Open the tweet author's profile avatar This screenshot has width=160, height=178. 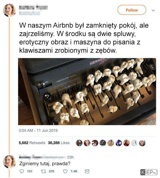point(9,10)
